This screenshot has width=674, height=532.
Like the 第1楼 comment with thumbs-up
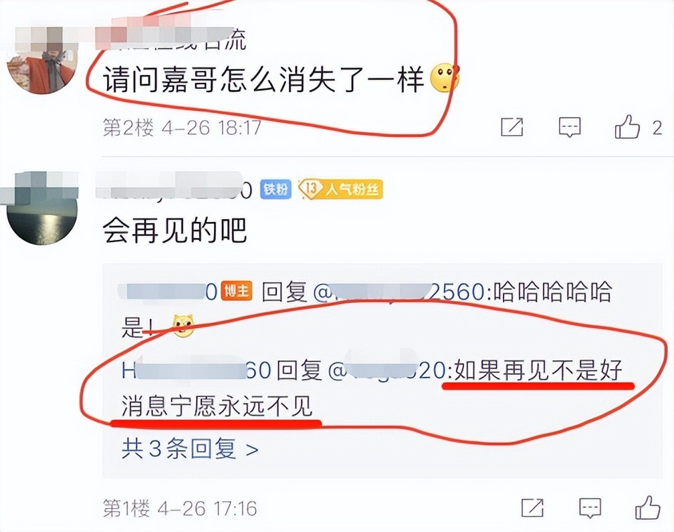pyautogui.click(x=647, y=507)
